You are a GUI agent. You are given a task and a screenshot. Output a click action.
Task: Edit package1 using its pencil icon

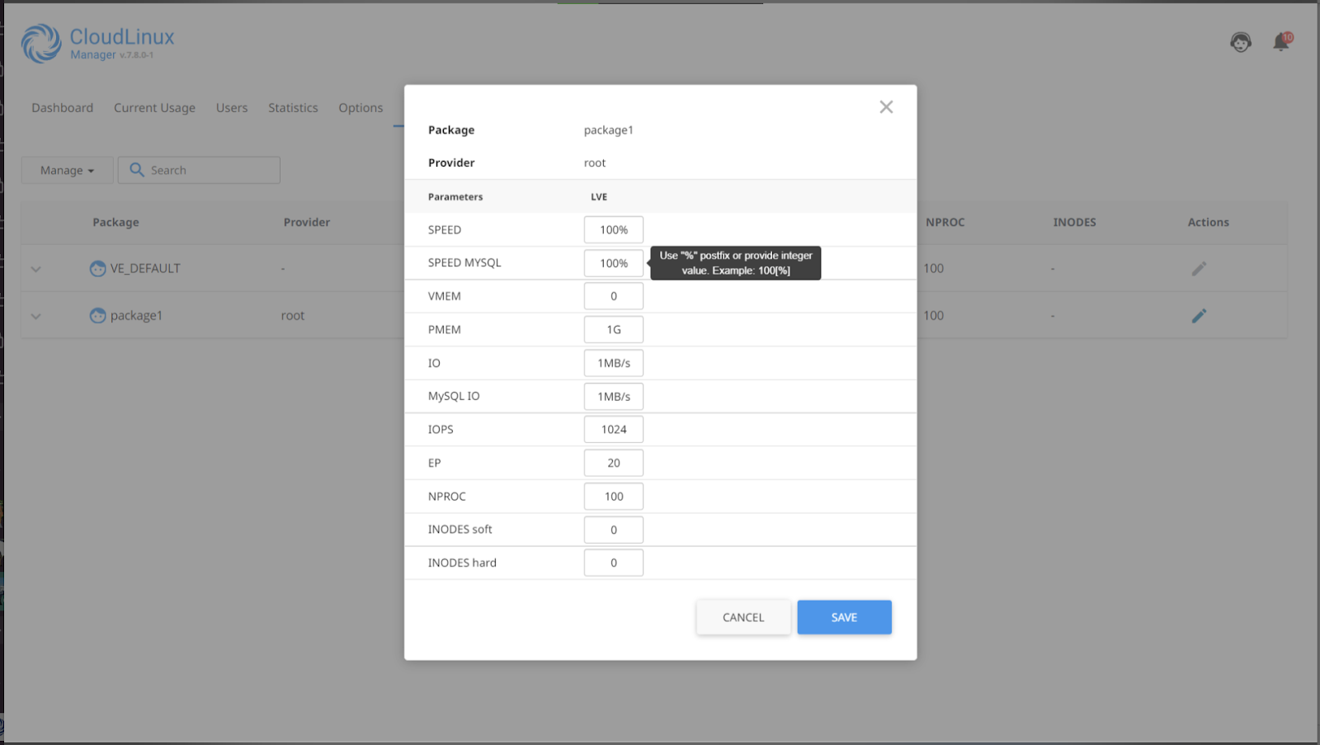point(1200,315)
